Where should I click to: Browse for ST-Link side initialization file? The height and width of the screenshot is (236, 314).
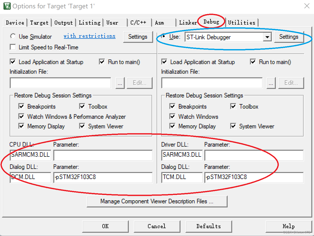[x=271, y=83]
